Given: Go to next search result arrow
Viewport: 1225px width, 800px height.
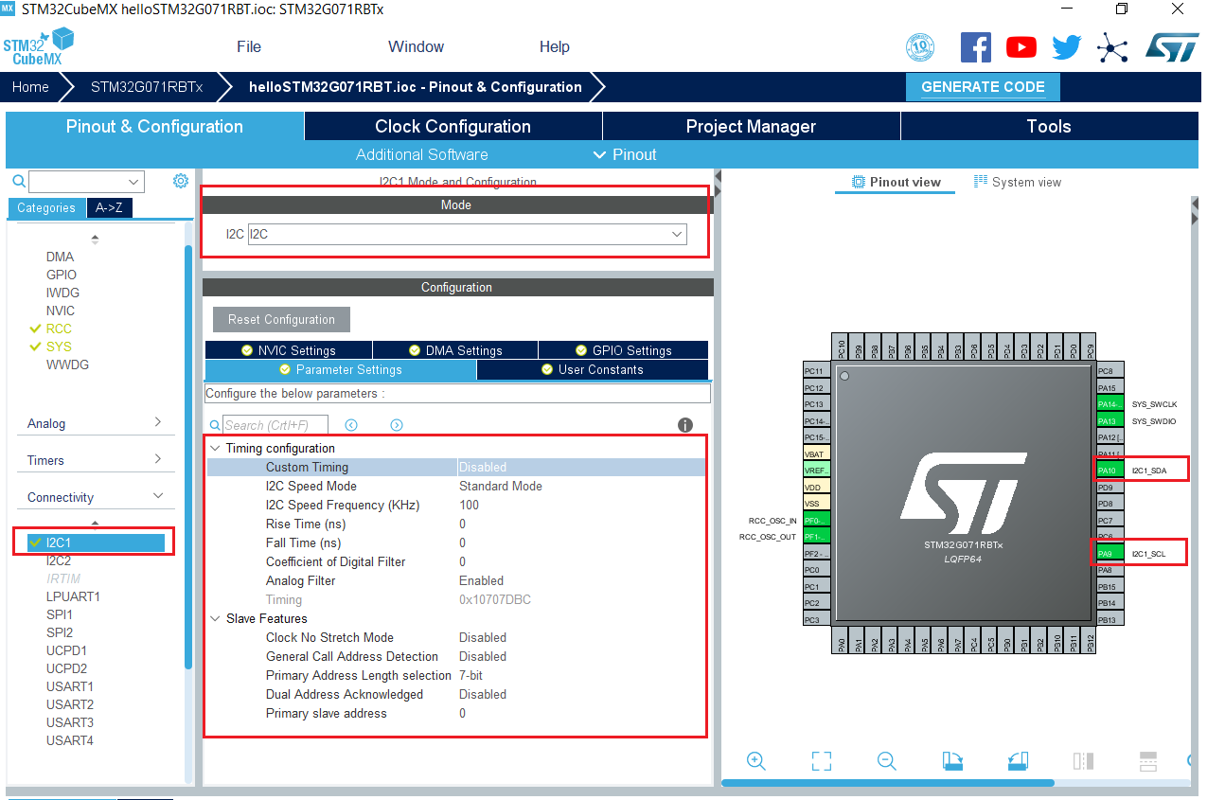Looking at the screenshot, I should click(x=397, y=426).
